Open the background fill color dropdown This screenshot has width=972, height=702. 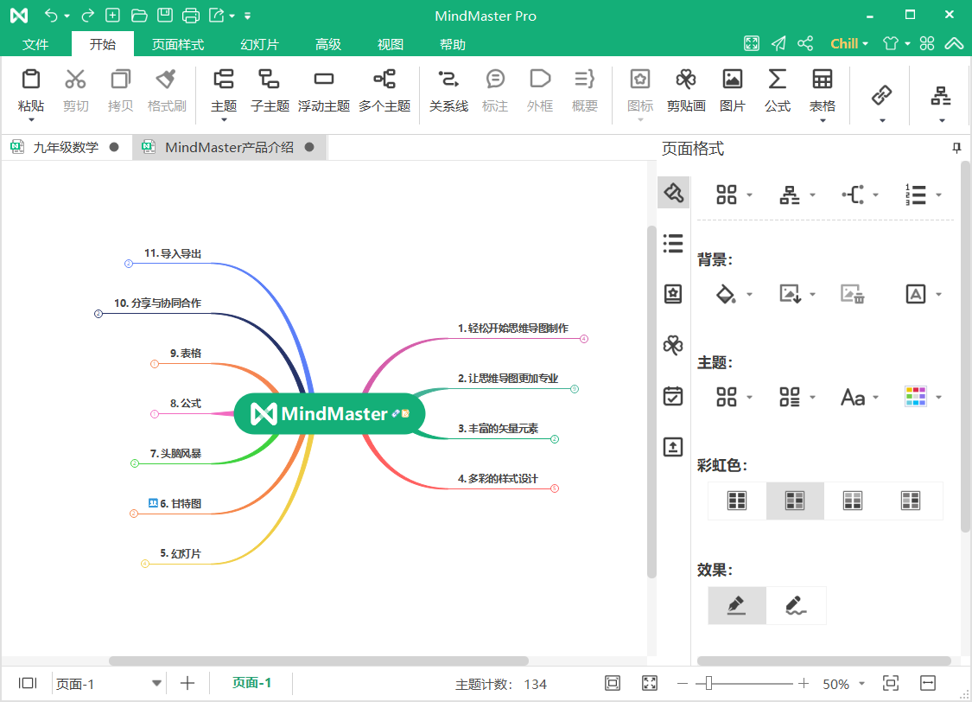[x=749, y=295]
